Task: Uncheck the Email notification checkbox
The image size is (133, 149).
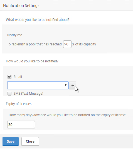Action: (9, 77)
